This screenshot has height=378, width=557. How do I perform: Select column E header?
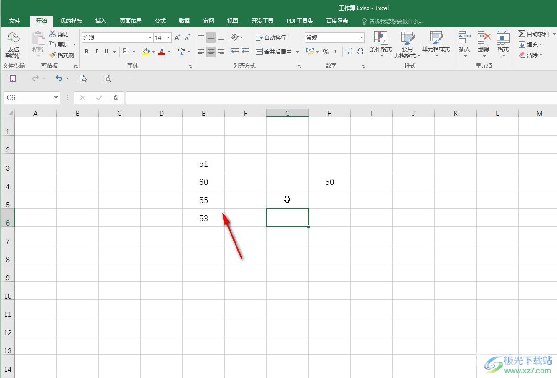click(204, 113)
